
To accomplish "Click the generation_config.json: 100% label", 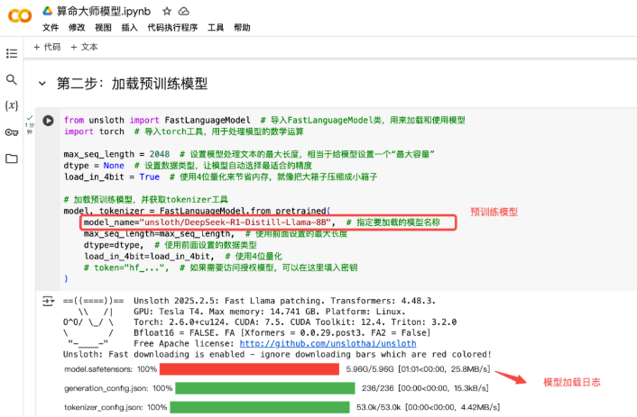I will 118,388.
